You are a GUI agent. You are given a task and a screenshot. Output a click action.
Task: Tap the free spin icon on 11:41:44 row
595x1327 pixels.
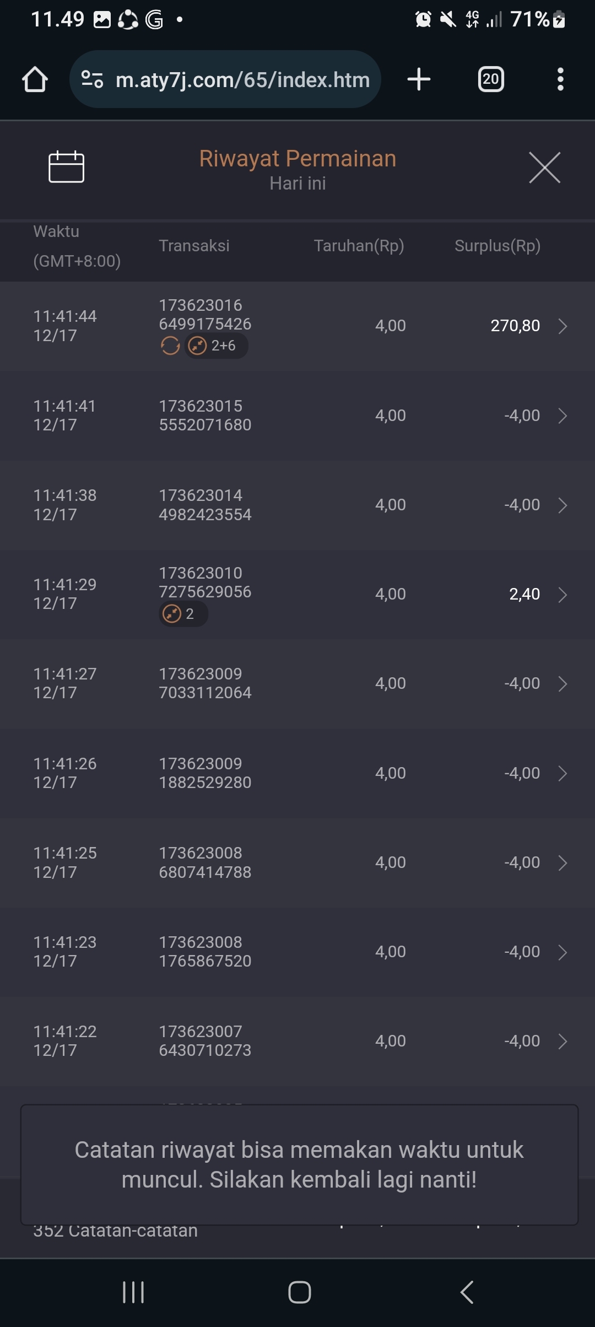click(x=170, y=346)
